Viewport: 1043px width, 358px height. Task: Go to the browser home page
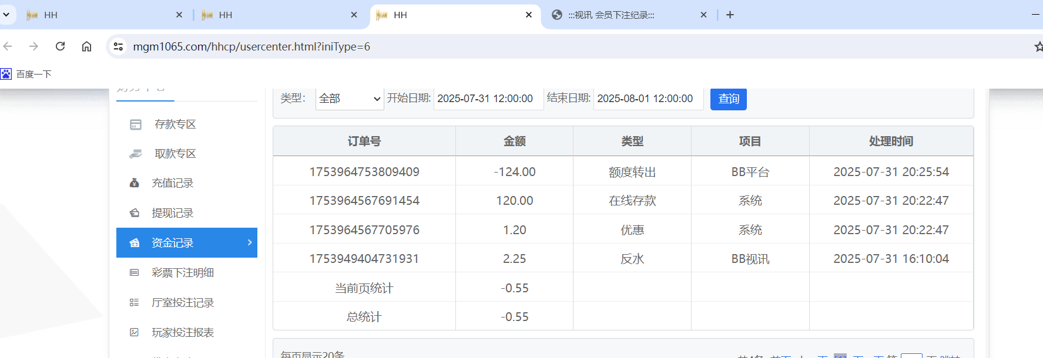click(x=86, y=46)
